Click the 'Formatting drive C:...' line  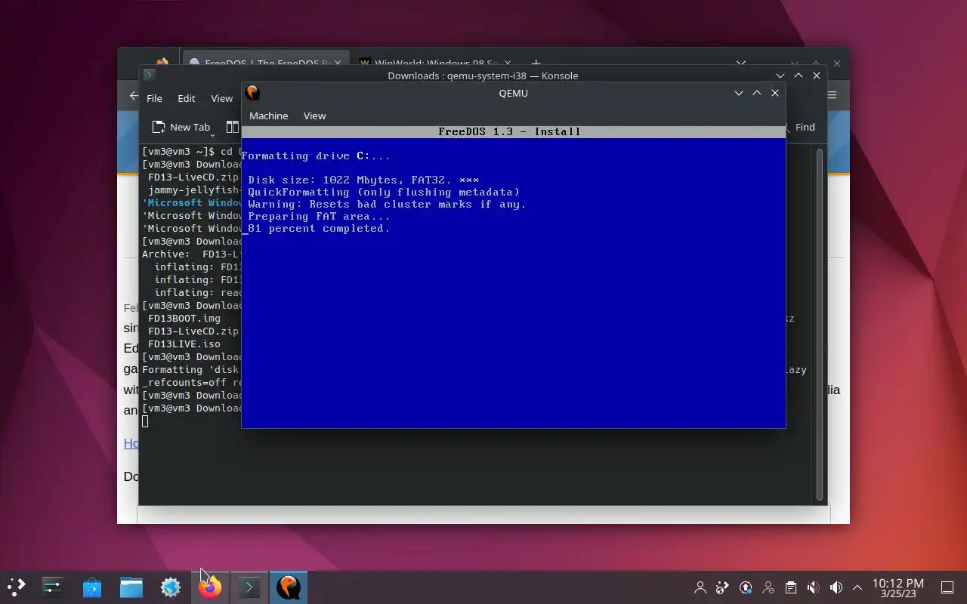click(316, 156)
